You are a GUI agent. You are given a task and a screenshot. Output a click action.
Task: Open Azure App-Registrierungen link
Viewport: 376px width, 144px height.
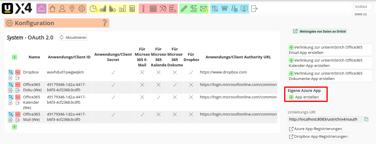click(x=316, y=129)
